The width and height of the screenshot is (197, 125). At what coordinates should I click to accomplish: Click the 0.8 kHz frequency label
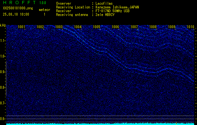coord(3,87)
